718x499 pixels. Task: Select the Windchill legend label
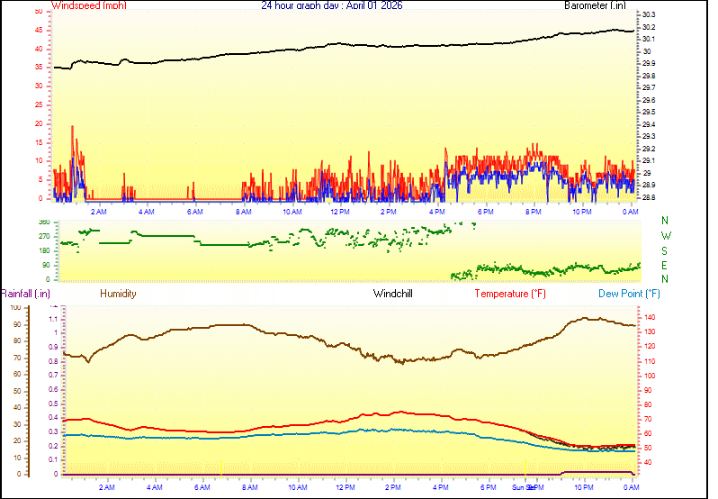pyautogui.click(x=393, y=294)
